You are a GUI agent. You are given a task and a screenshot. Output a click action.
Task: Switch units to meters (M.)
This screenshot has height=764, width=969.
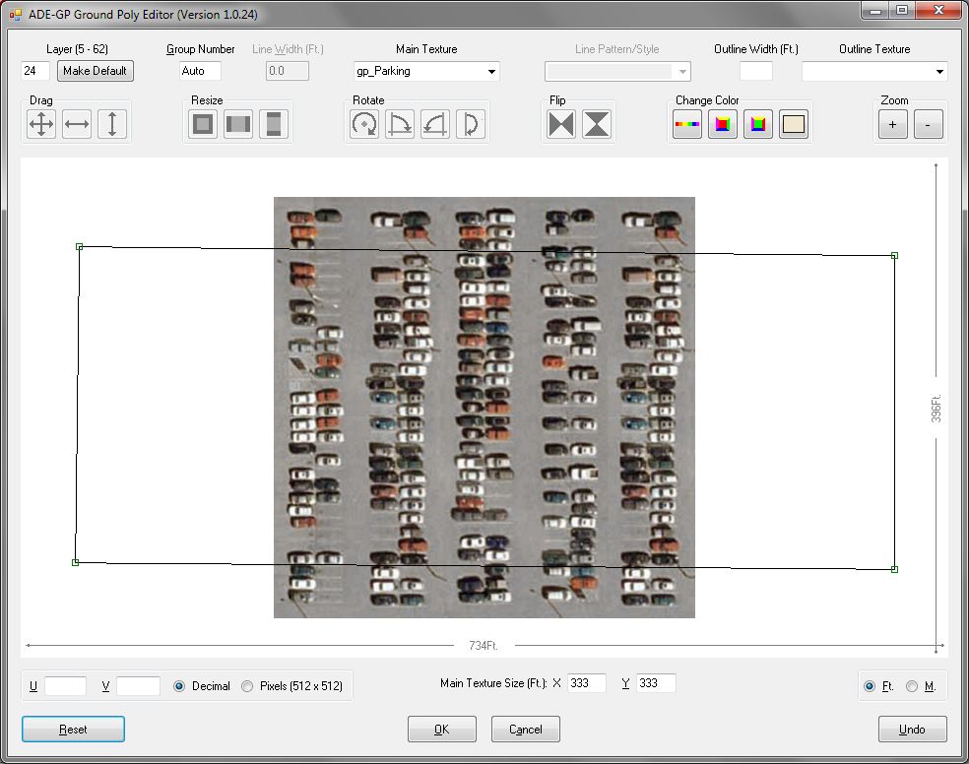[x=912, y=686]
